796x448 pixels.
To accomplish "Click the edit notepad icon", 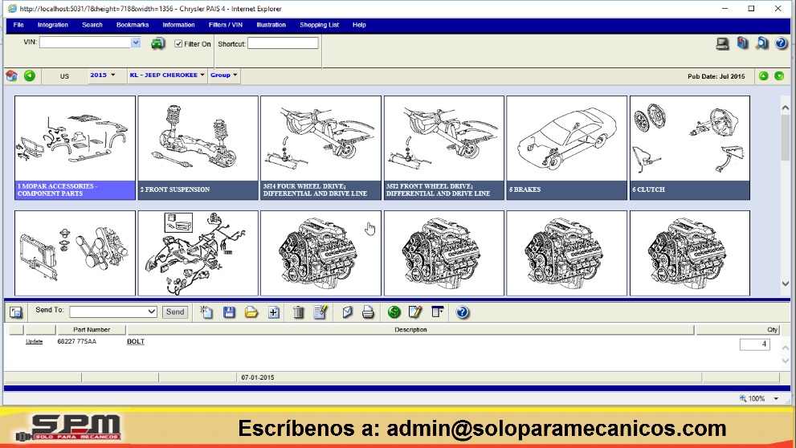I will tap(415, 312).
